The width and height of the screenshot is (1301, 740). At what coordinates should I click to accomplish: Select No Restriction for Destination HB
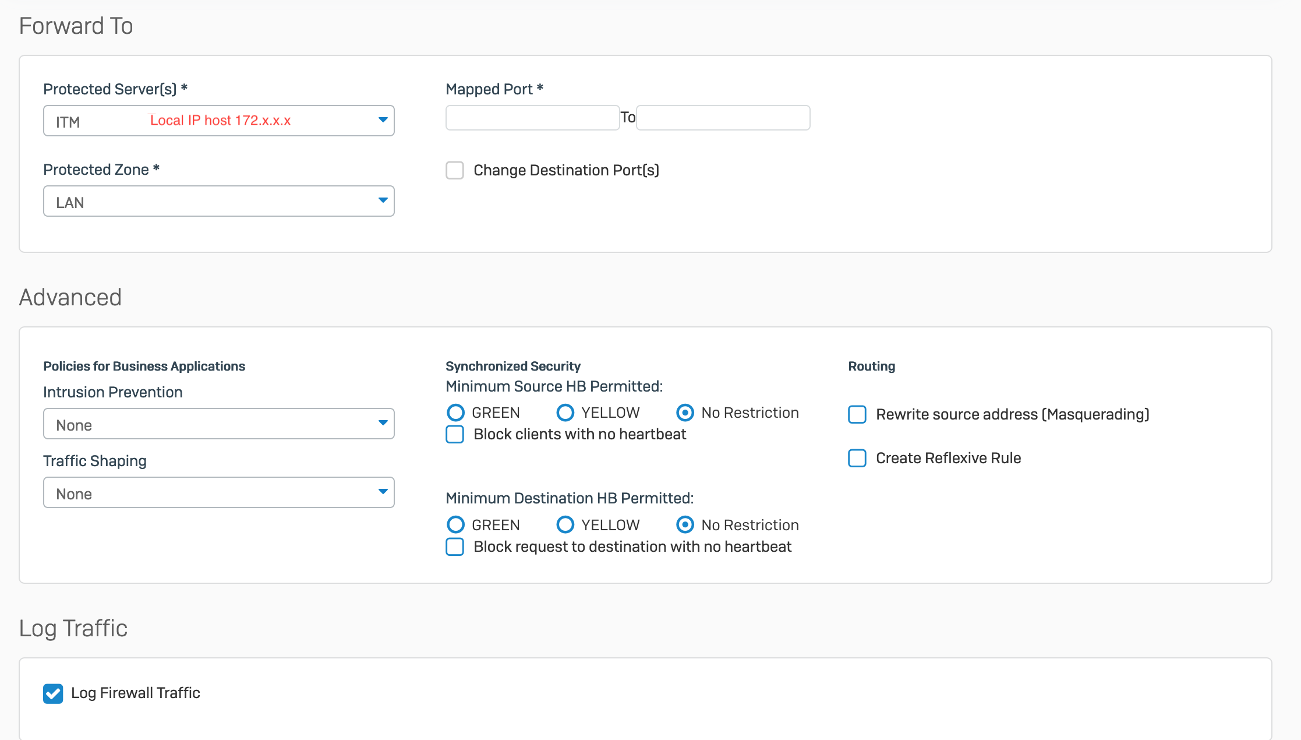click(x=685, y=525)
